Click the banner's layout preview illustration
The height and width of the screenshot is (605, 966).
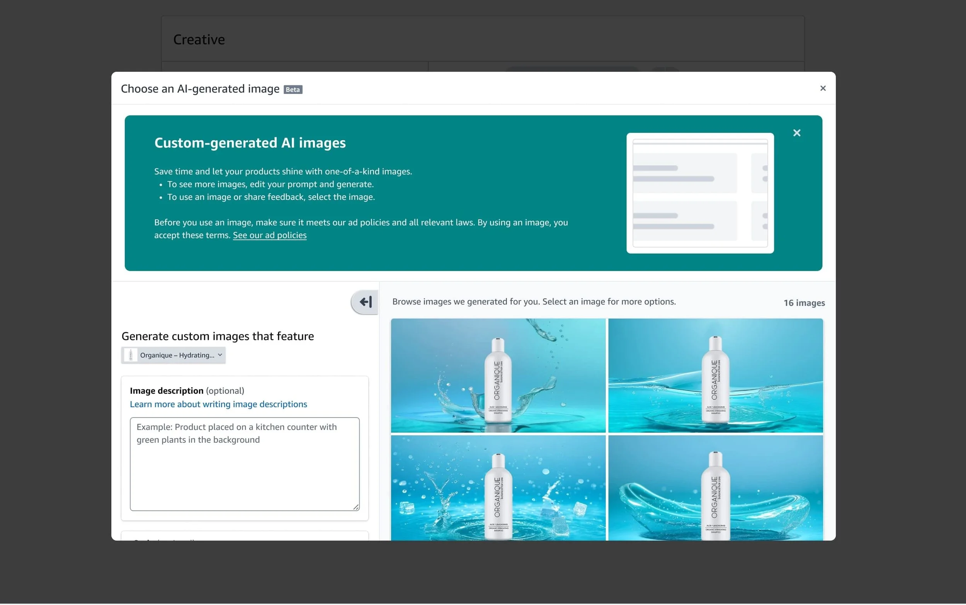(x=699, y=193)
